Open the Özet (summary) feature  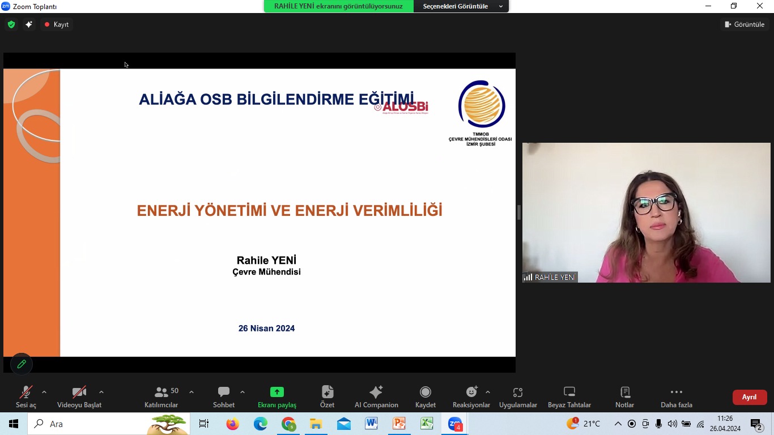[327, 396]
